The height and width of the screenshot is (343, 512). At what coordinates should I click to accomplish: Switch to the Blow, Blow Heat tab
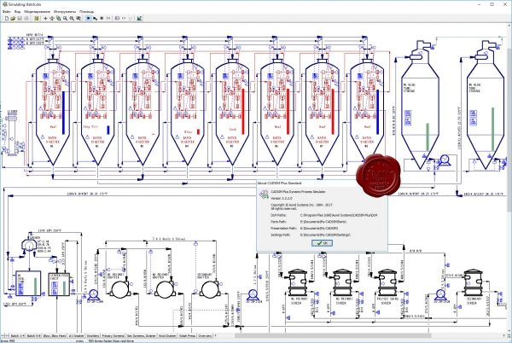click(55, 336)
